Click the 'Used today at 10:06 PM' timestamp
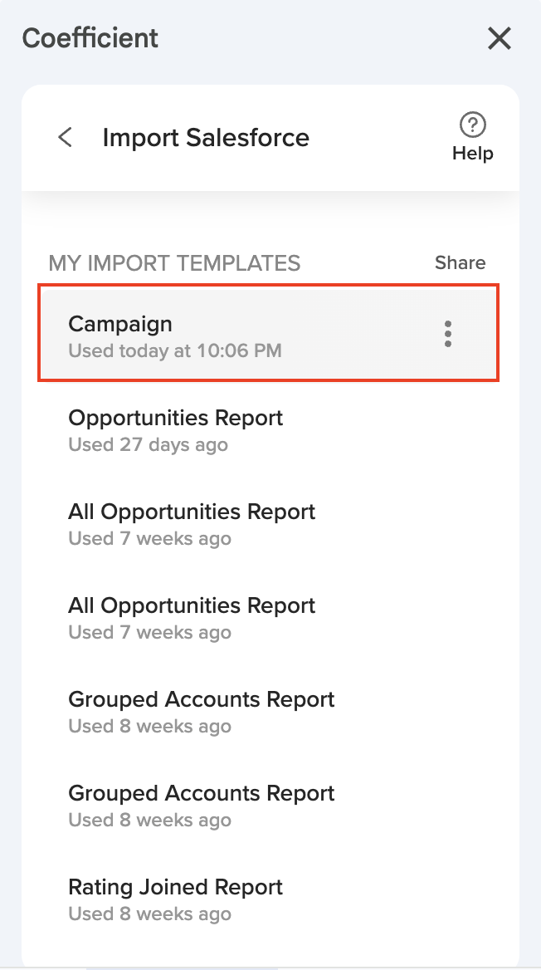This screenshot has height=970, width=541. coord(175,351)
